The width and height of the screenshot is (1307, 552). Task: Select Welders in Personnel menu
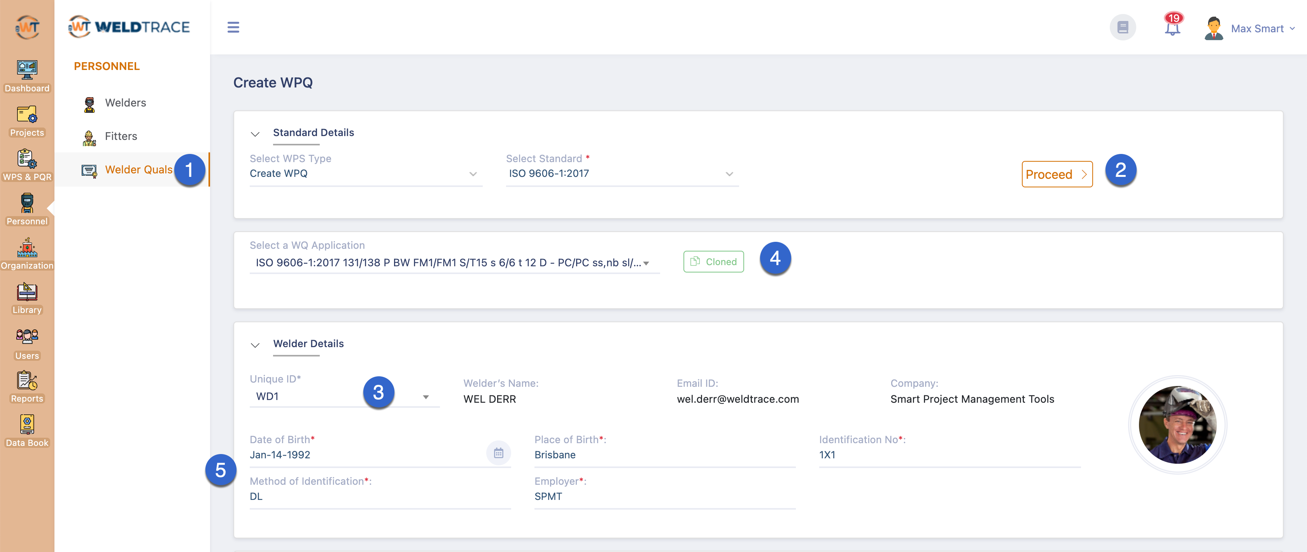point(125,103)
